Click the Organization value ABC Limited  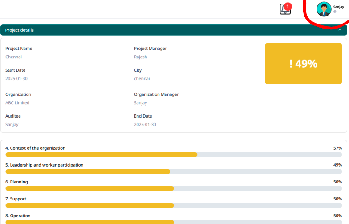pos(17,103)
